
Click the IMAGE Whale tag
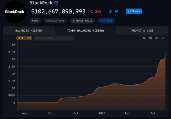pos(82,21)
